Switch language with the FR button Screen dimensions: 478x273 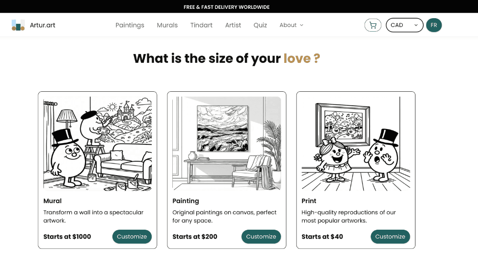pyautogui.click(x=434, y=25)
